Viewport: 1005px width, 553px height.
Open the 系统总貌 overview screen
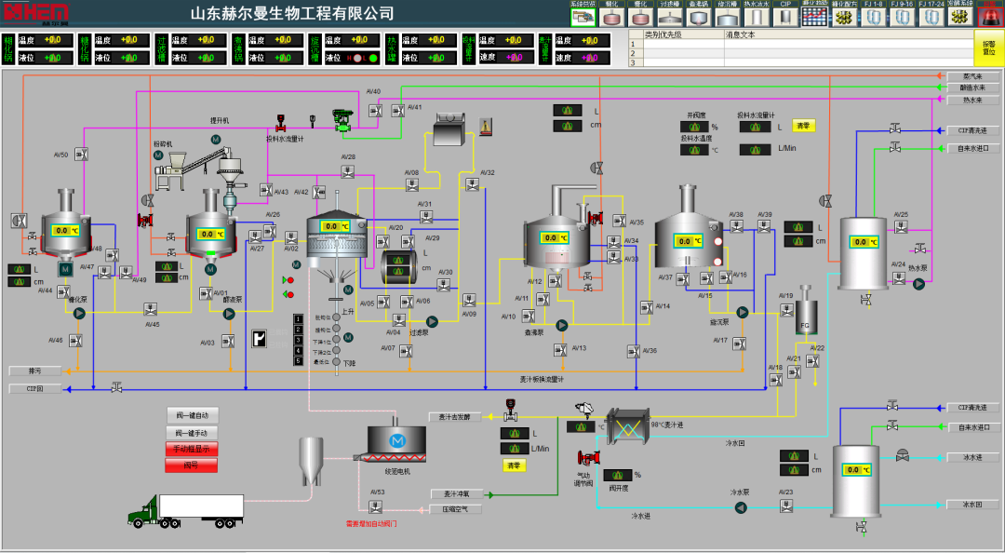click(x=583, y=17)
